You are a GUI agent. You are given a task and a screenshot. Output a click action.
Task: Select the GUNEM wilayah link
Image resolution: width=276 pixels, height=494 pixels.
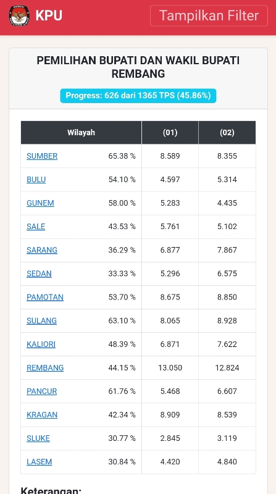click(40, 203)
